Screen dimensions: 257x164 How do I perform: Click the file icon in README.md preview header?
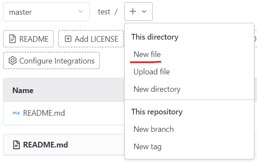[x=16, y=145]
